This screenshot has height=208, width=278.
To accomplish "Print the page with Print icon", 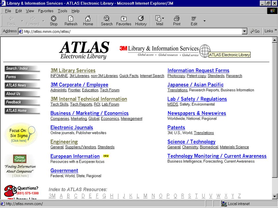I will point(177,18).
